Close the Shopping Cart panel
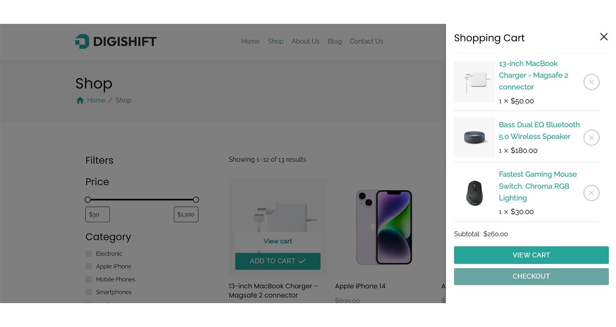This screenshot has height=327, width=616. point(604,37)
